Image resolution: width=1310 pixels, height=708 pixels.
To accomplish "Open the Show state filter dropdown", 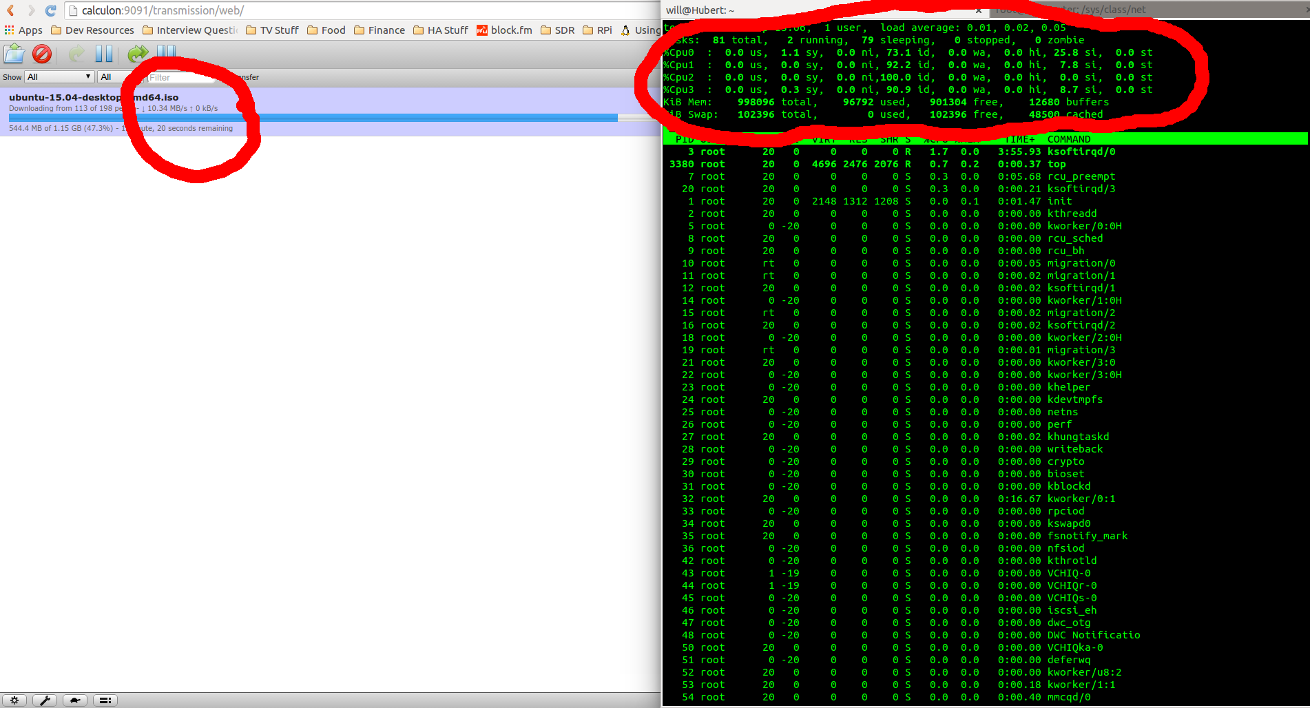I will pyautogui.click(x=59, y=77).
